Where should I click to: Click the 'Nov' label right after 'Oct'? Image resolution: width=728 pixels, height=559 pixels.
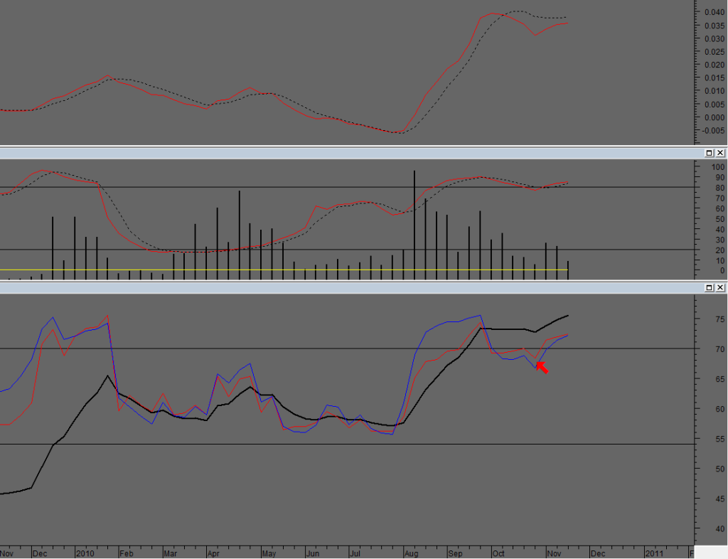coord(555,553)
